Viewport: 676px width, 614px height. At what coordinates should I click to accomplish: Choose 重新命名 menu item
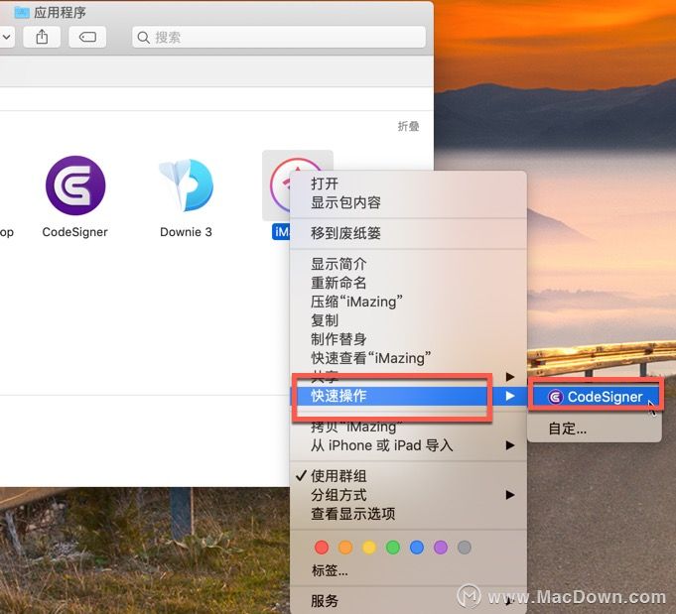(x=408, y=283)
